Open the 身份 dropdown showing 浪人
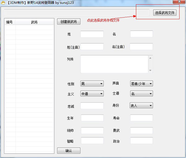This screenshot has height=158, width=186. click(141, 105)
